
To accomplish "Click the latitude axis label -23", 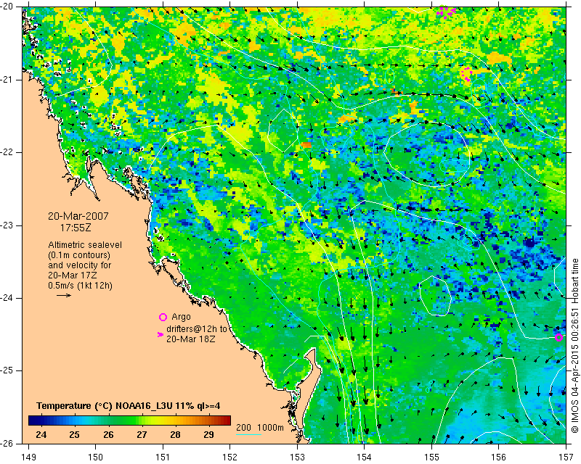I will click(x=7, y=225).
